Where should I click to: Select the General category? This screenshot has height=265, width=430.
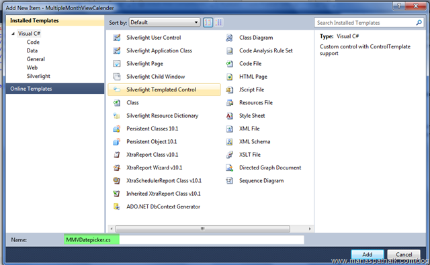(36, 59)
